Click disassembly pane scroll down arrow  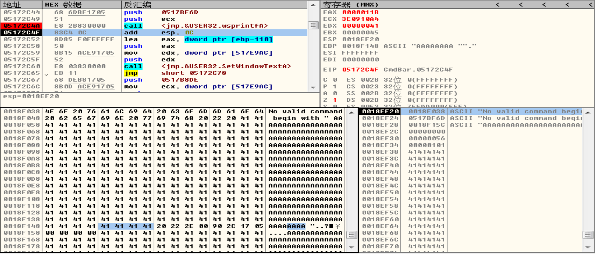coord(313,88)
